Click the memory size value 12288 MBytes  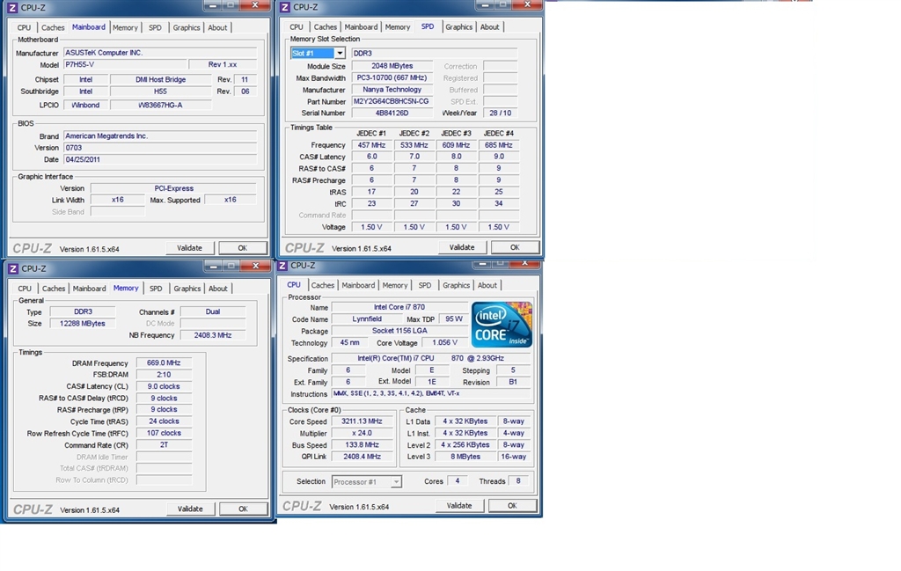coord(82,324)
